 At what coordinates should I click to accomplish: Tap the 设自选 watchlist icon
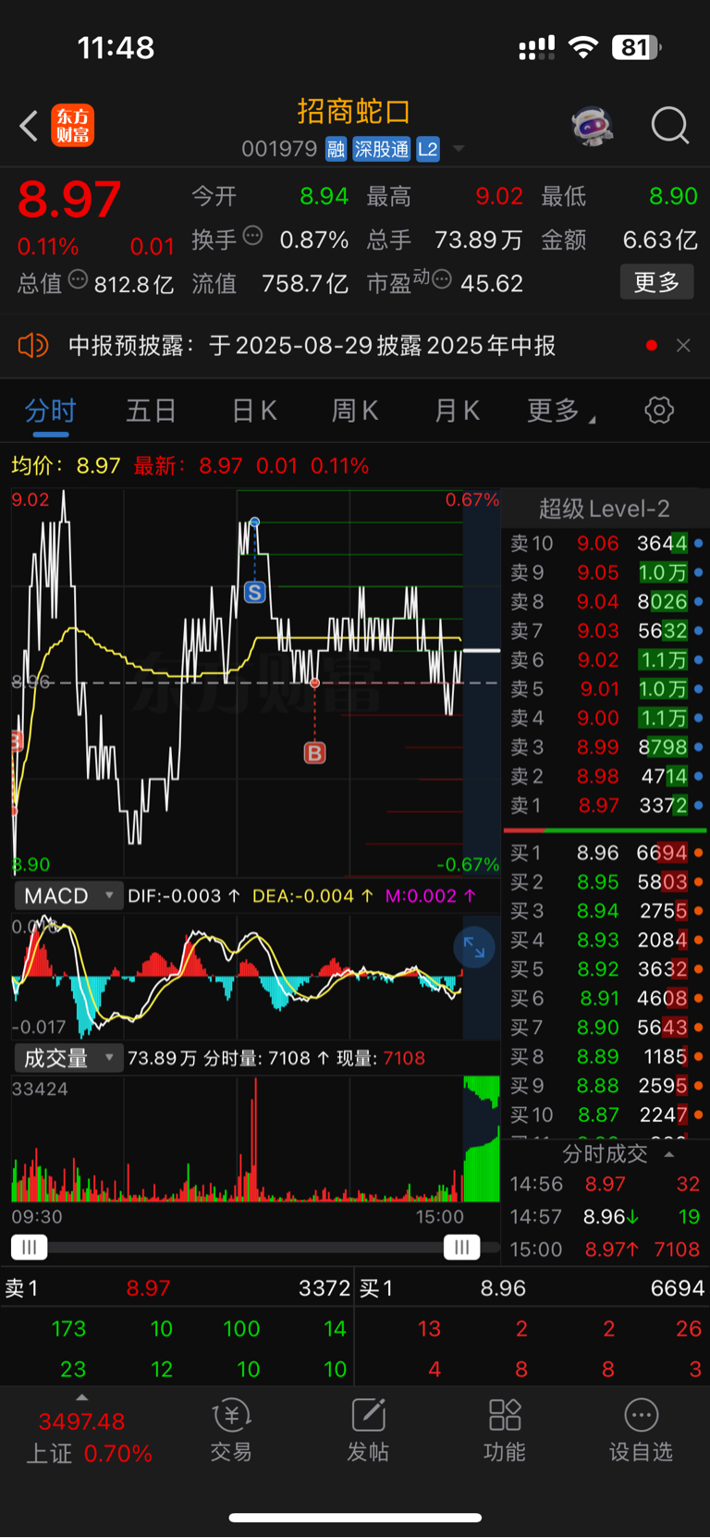[x=641, y=1430]
